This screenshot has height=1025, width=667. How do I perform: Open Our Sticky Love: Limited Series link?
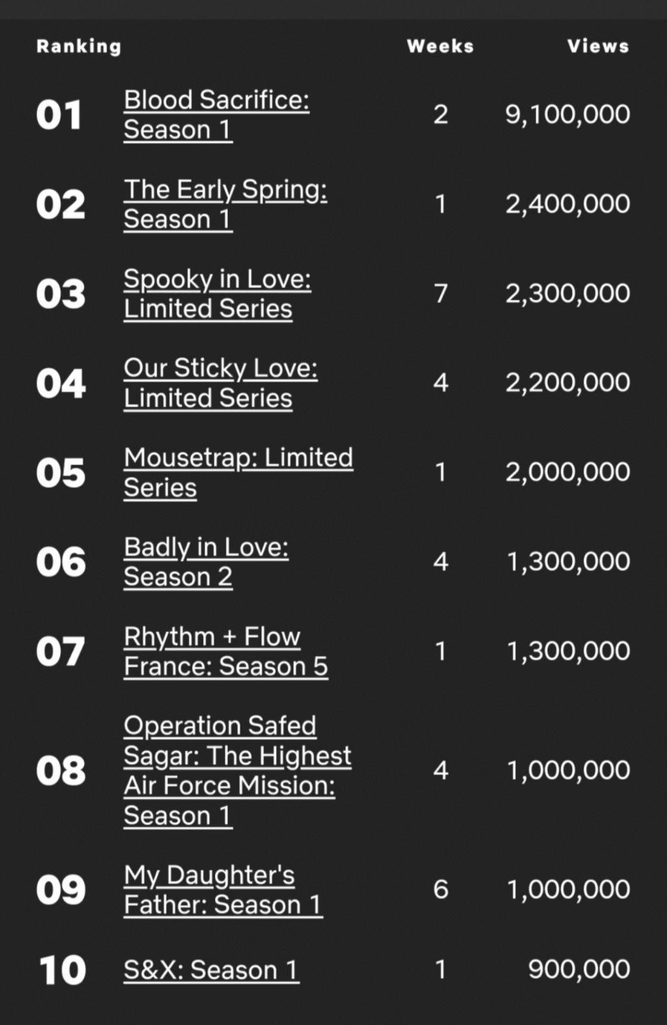point(221,383)
